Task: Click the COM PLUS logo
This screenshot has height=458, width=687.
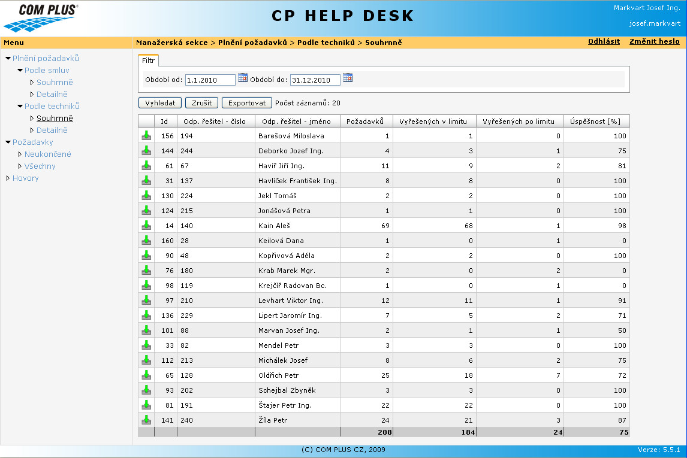Action: tap(41, 17)
